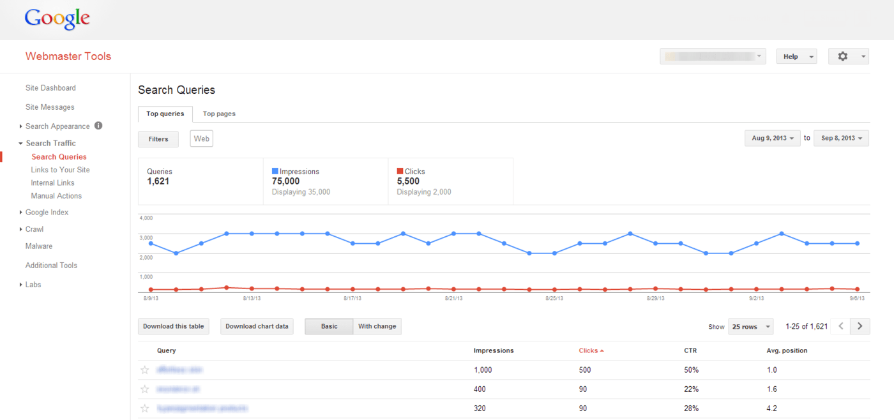Switch table to With change view
The height and width of the screenshot is (420, 894).
pyautogui.click(x=377, y=326)
